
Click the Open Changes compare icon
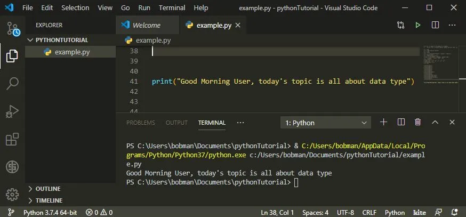tap(400, 25)
